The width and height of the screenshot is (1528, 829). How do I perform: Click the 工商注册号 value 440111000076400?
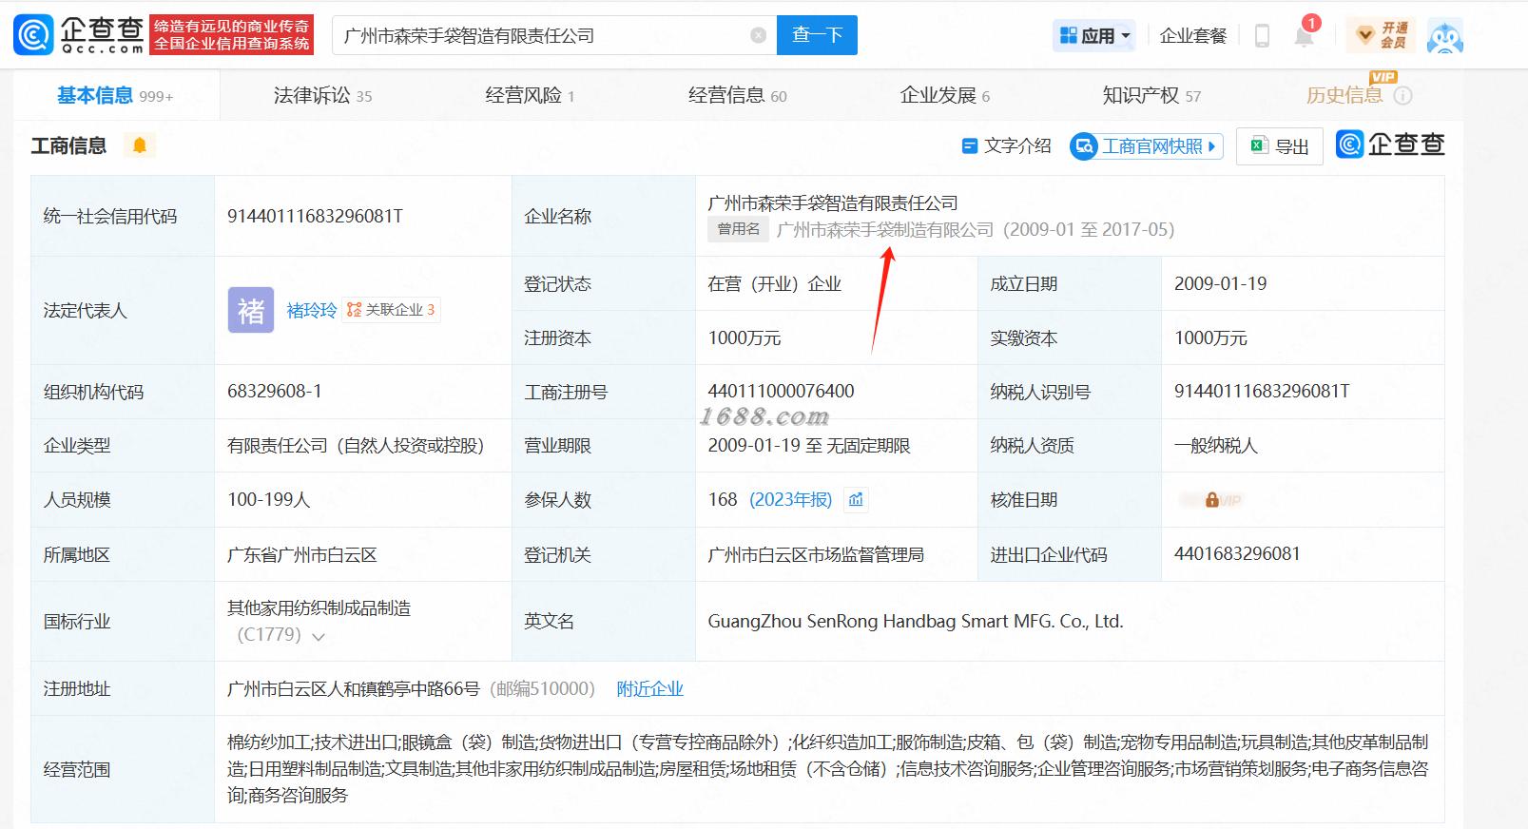[781, 391]
